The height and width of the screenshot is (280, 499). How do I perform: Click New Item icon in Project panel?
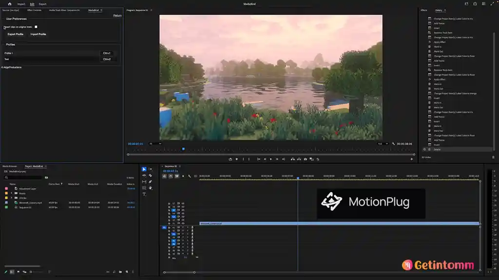[x=127, y=272]
